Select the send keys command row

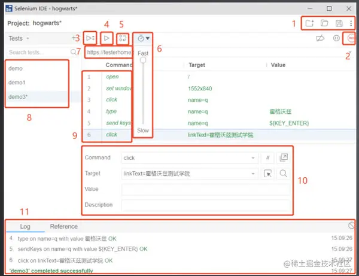click(218, 123)
